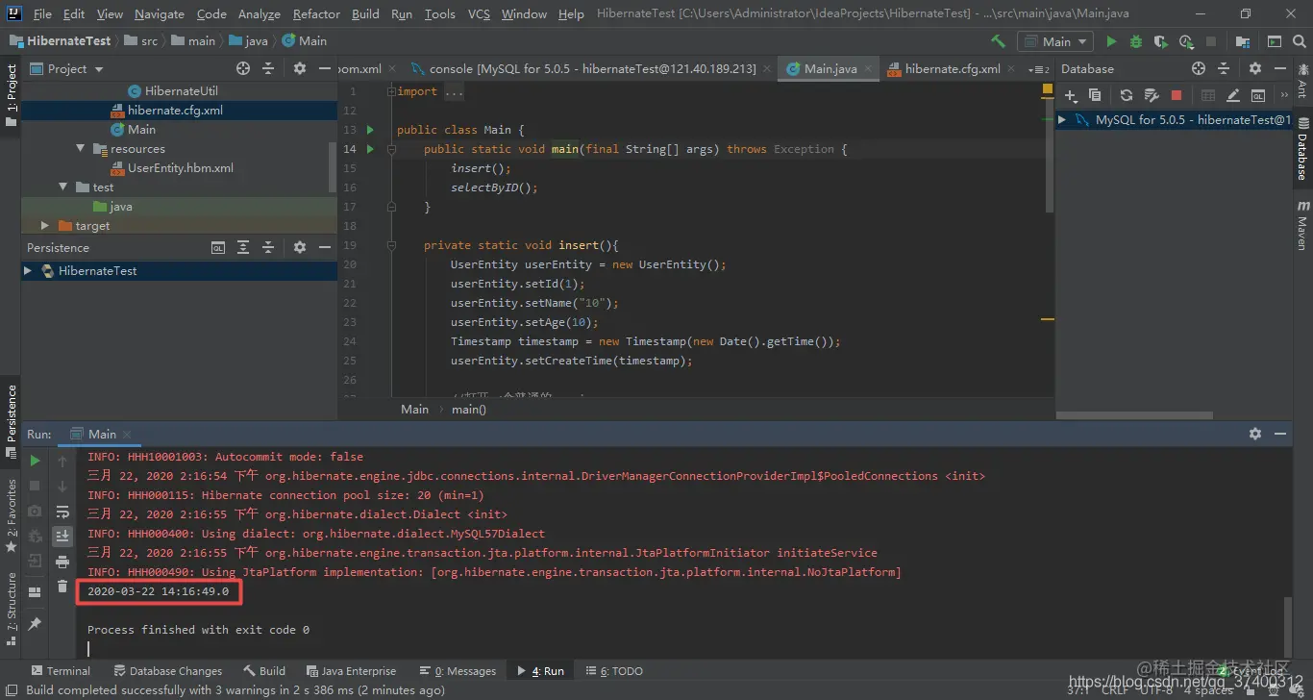Select HibernateUtil class in project tree
Screen dimensions: 1313x700
pos(181,91)
